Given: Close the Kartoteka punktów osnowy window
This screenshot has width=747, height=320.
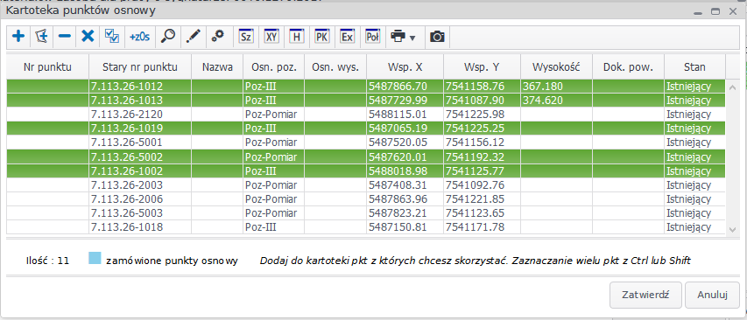Looking at the screenshot, I should point(733,11).
